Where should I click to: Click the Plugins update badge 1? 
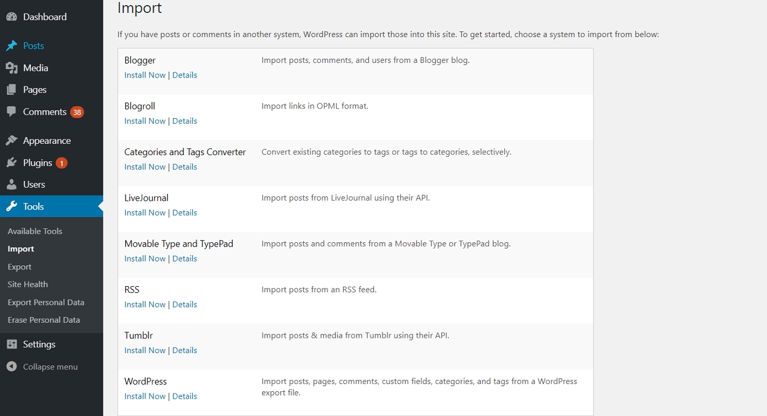61,163
